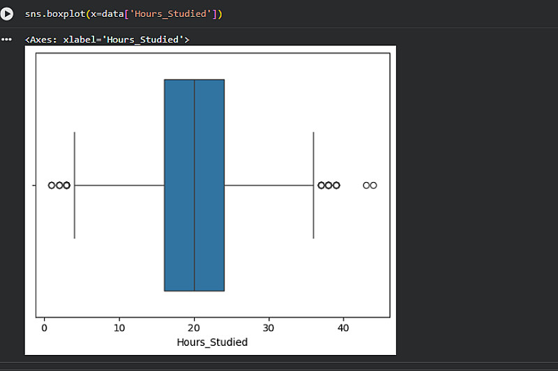The width and height of the screenshot is (558, 371).
Task: Click the leftmost outlier circle near 1
Action: [52, 185]
